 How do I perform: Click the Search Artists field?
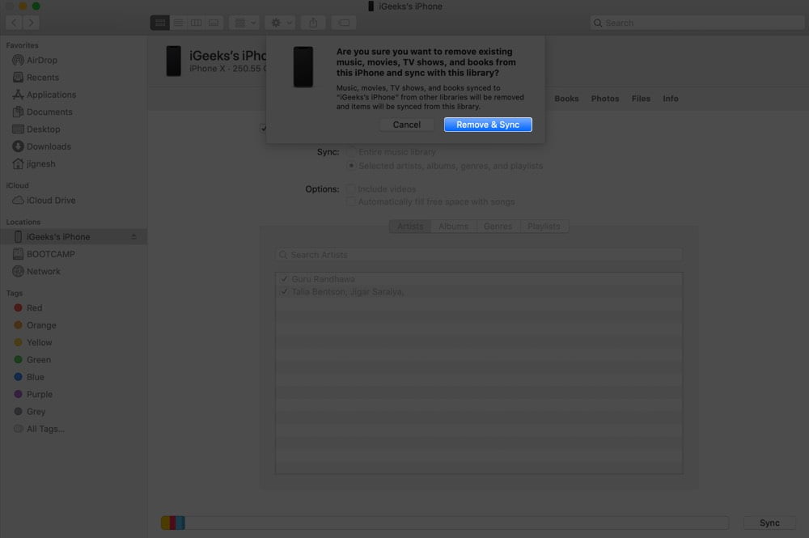pyautogui.click(x=479, y=255)
